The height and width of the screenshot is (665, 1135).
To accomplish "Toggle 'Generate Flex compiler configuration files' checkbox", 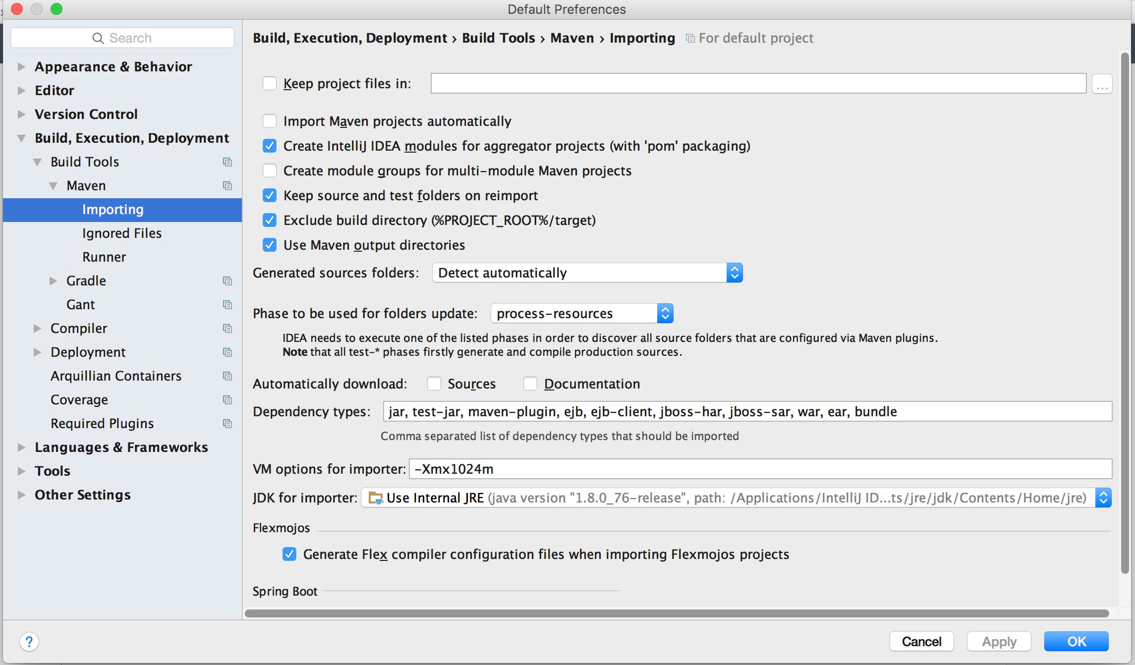I will click(x=289, y=554).
